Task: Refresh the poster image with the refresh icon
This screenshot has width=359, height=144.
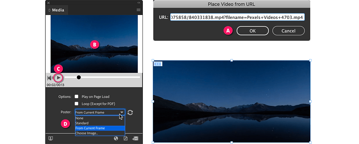Action: click(x=130, y=112)
